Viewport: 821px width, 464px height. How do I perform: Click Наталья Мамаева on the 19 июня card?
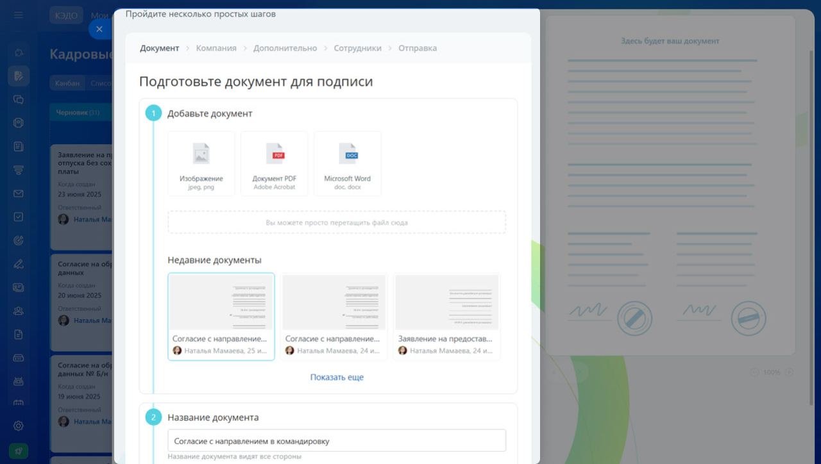pyautogui.click(x=93, y=422)
